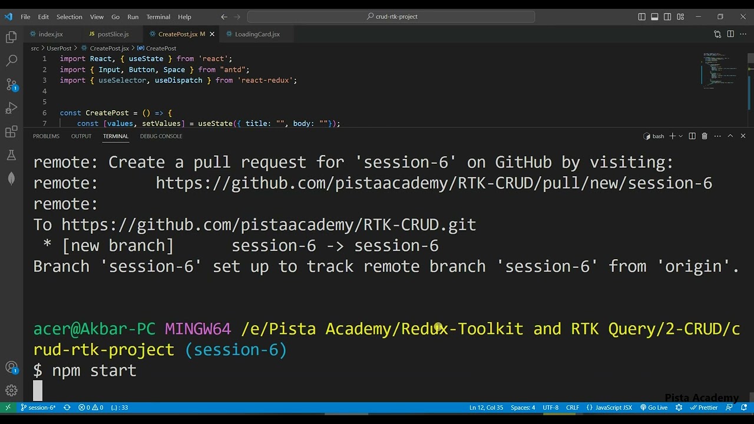The image size is (754, 424).
Task: Close the terminal panel
Action: pyautogui.click(x=743, y=136)
